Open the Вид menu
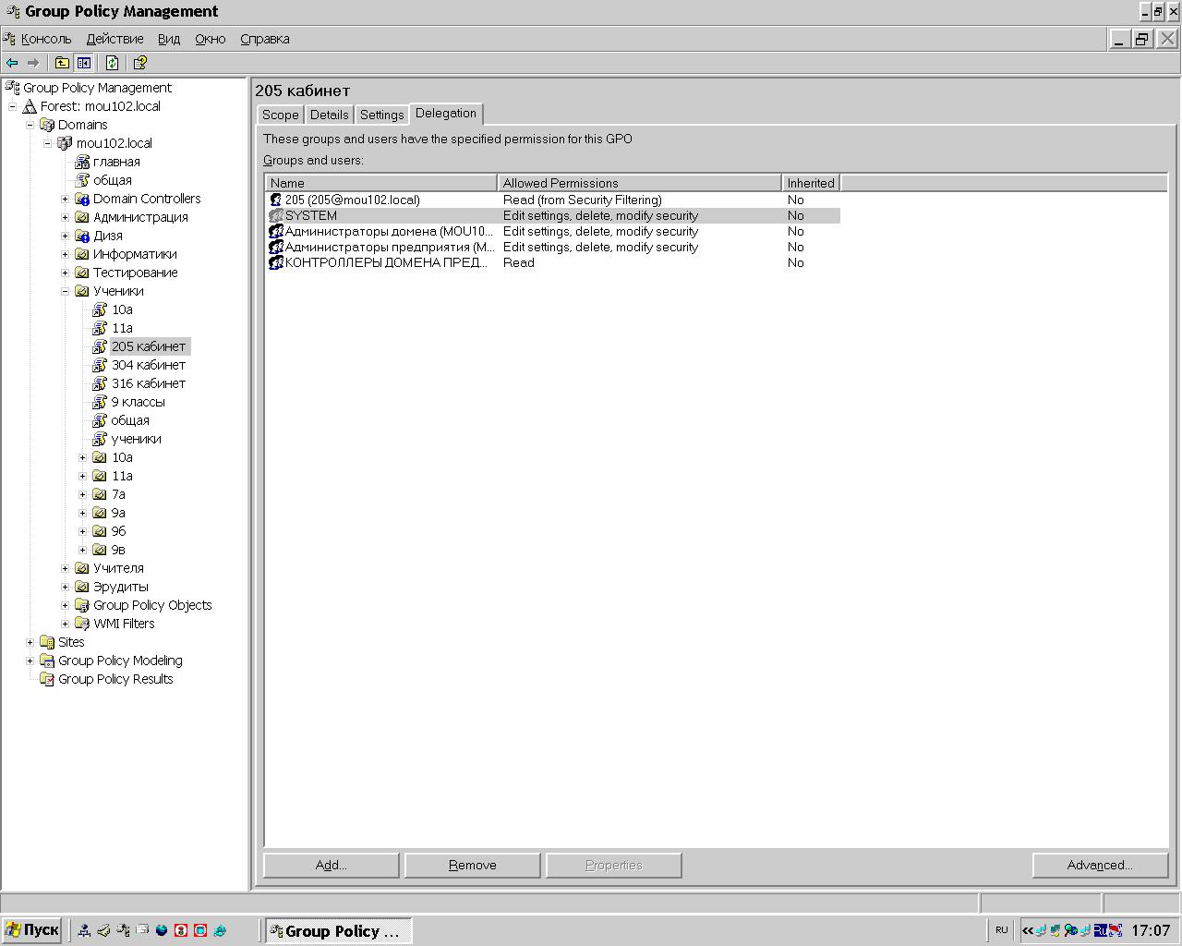Screen dimensions: 1182x946 tap(169, 39)
